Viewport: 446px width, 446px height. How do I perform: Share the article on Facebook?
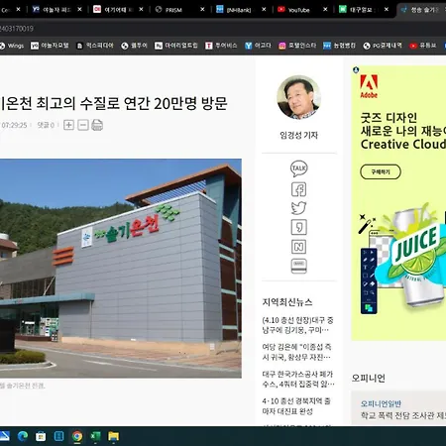298,189
